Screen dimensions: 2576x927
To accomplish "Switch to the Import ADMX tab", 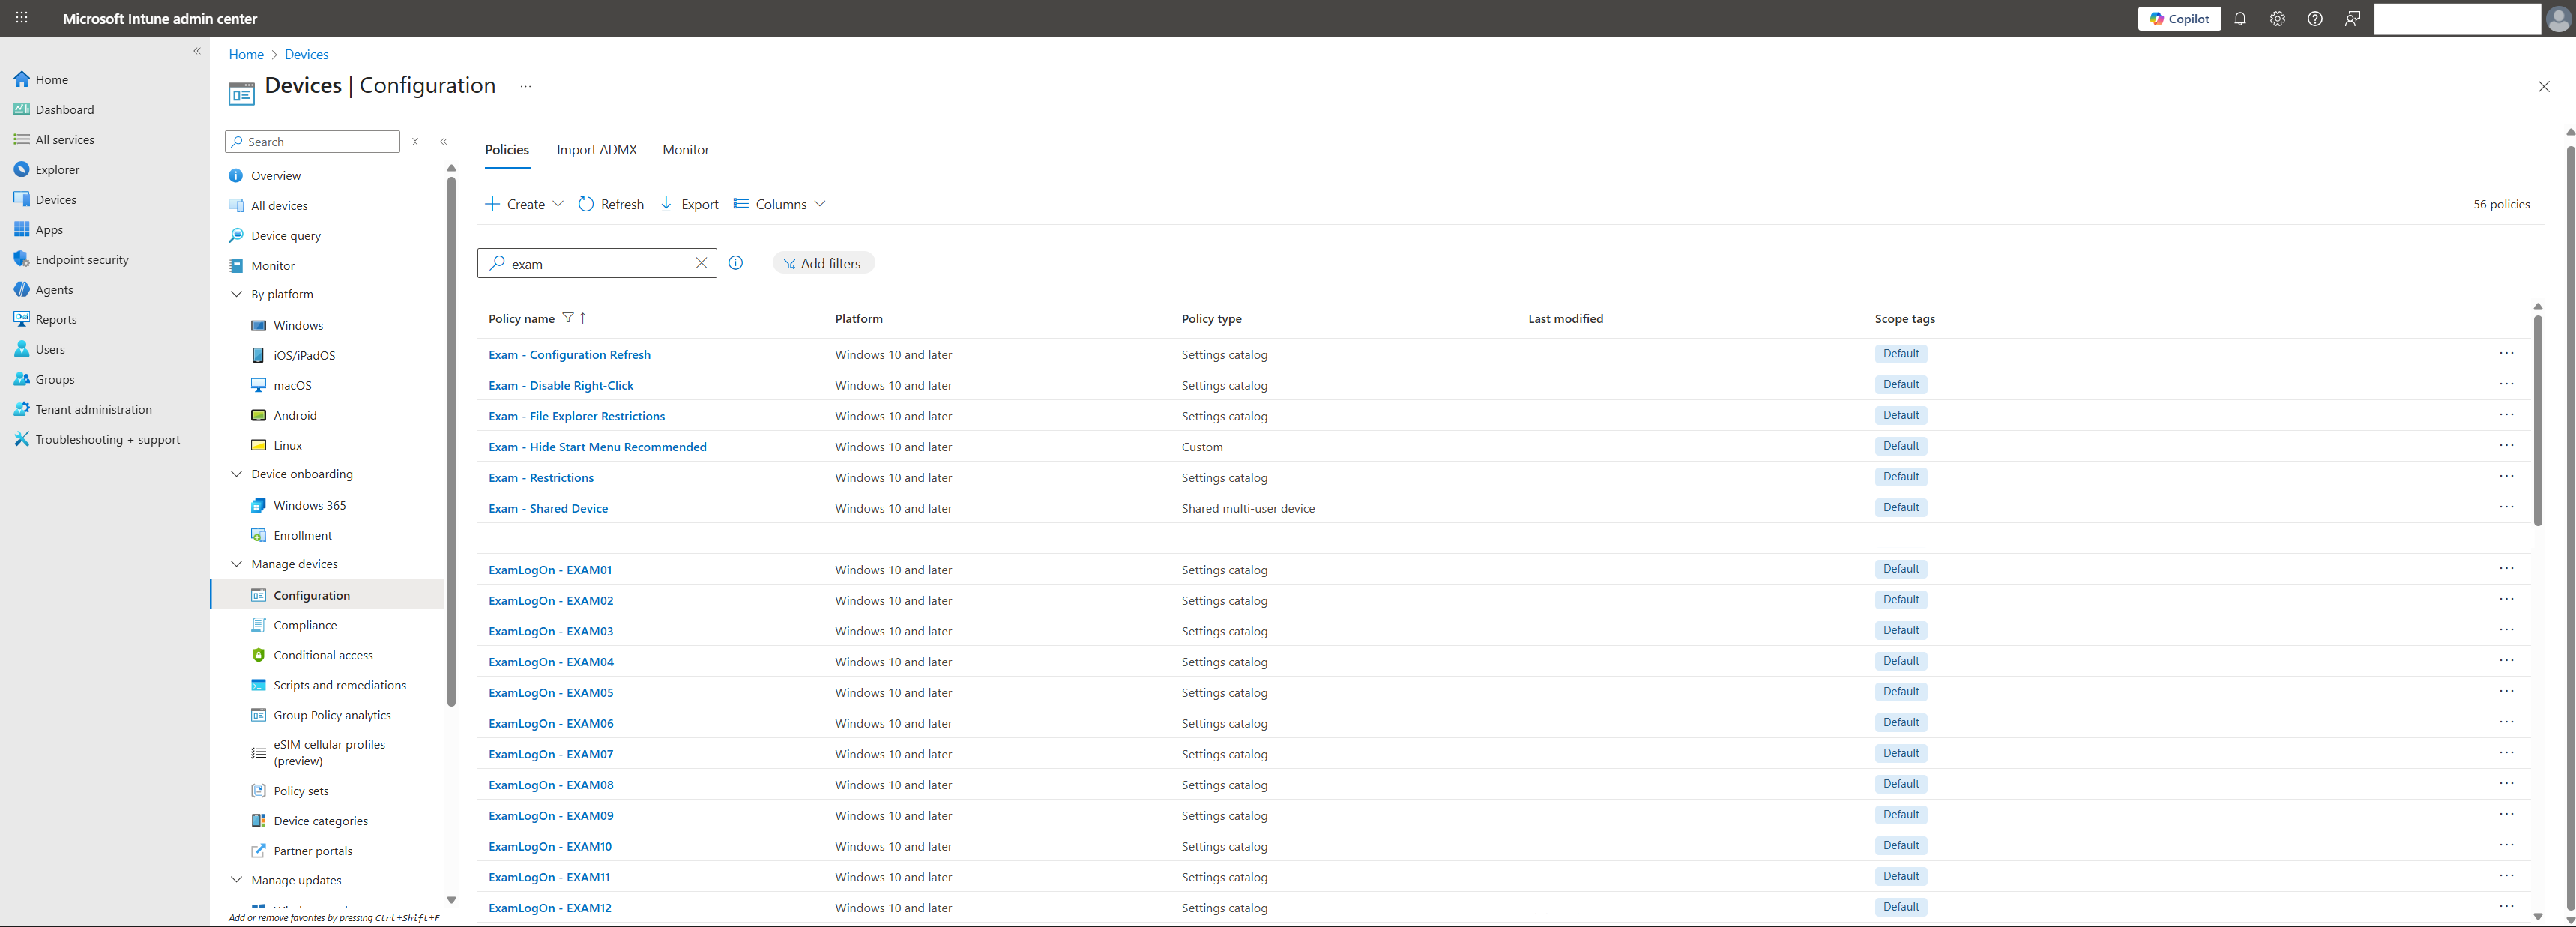I will coord(596,150).
